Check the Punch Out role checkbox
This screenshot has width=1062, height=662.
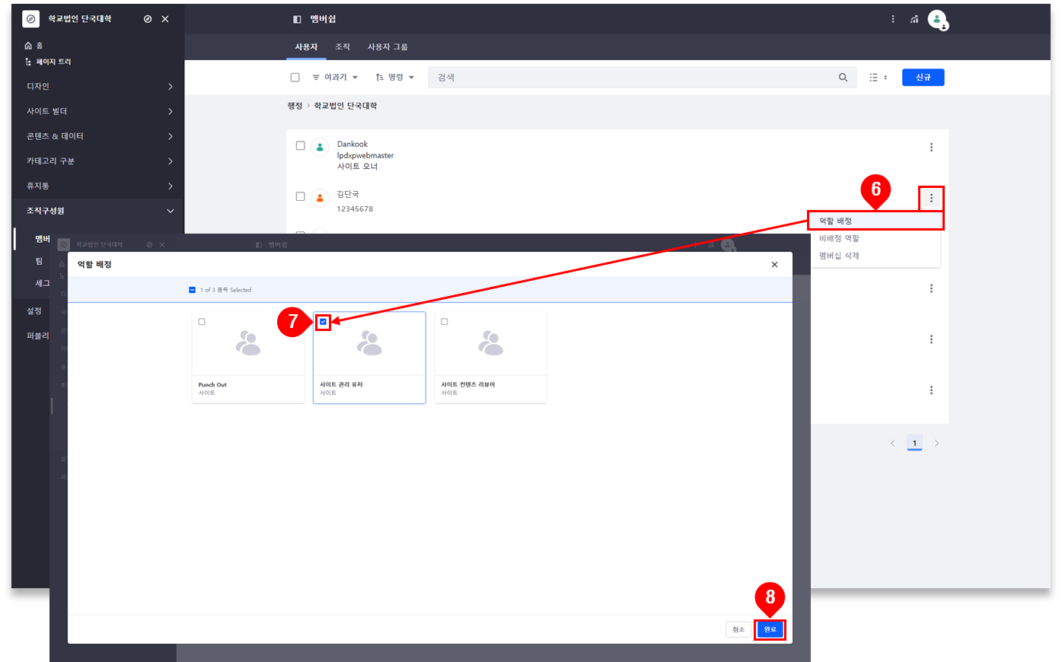click(x=202, y=322)
